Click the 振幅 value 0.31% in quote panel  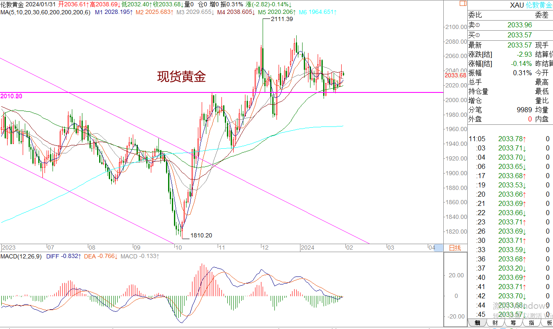pyautogui.click(x=523, y=73)
